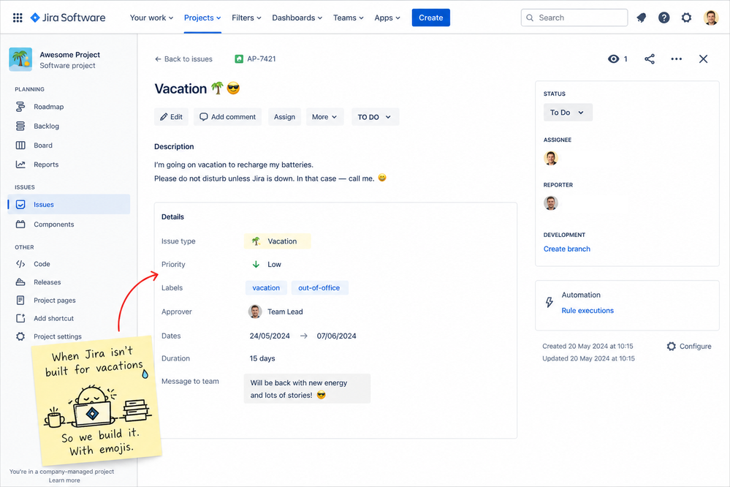Click the Add comment button

pyautogui.click(x=228, y=117)
